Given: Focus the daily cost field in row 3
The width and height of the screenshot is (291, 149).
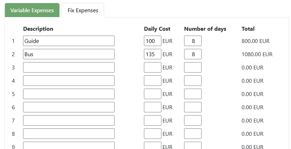Looking at the screenshot, I should [x=152, y=67].
